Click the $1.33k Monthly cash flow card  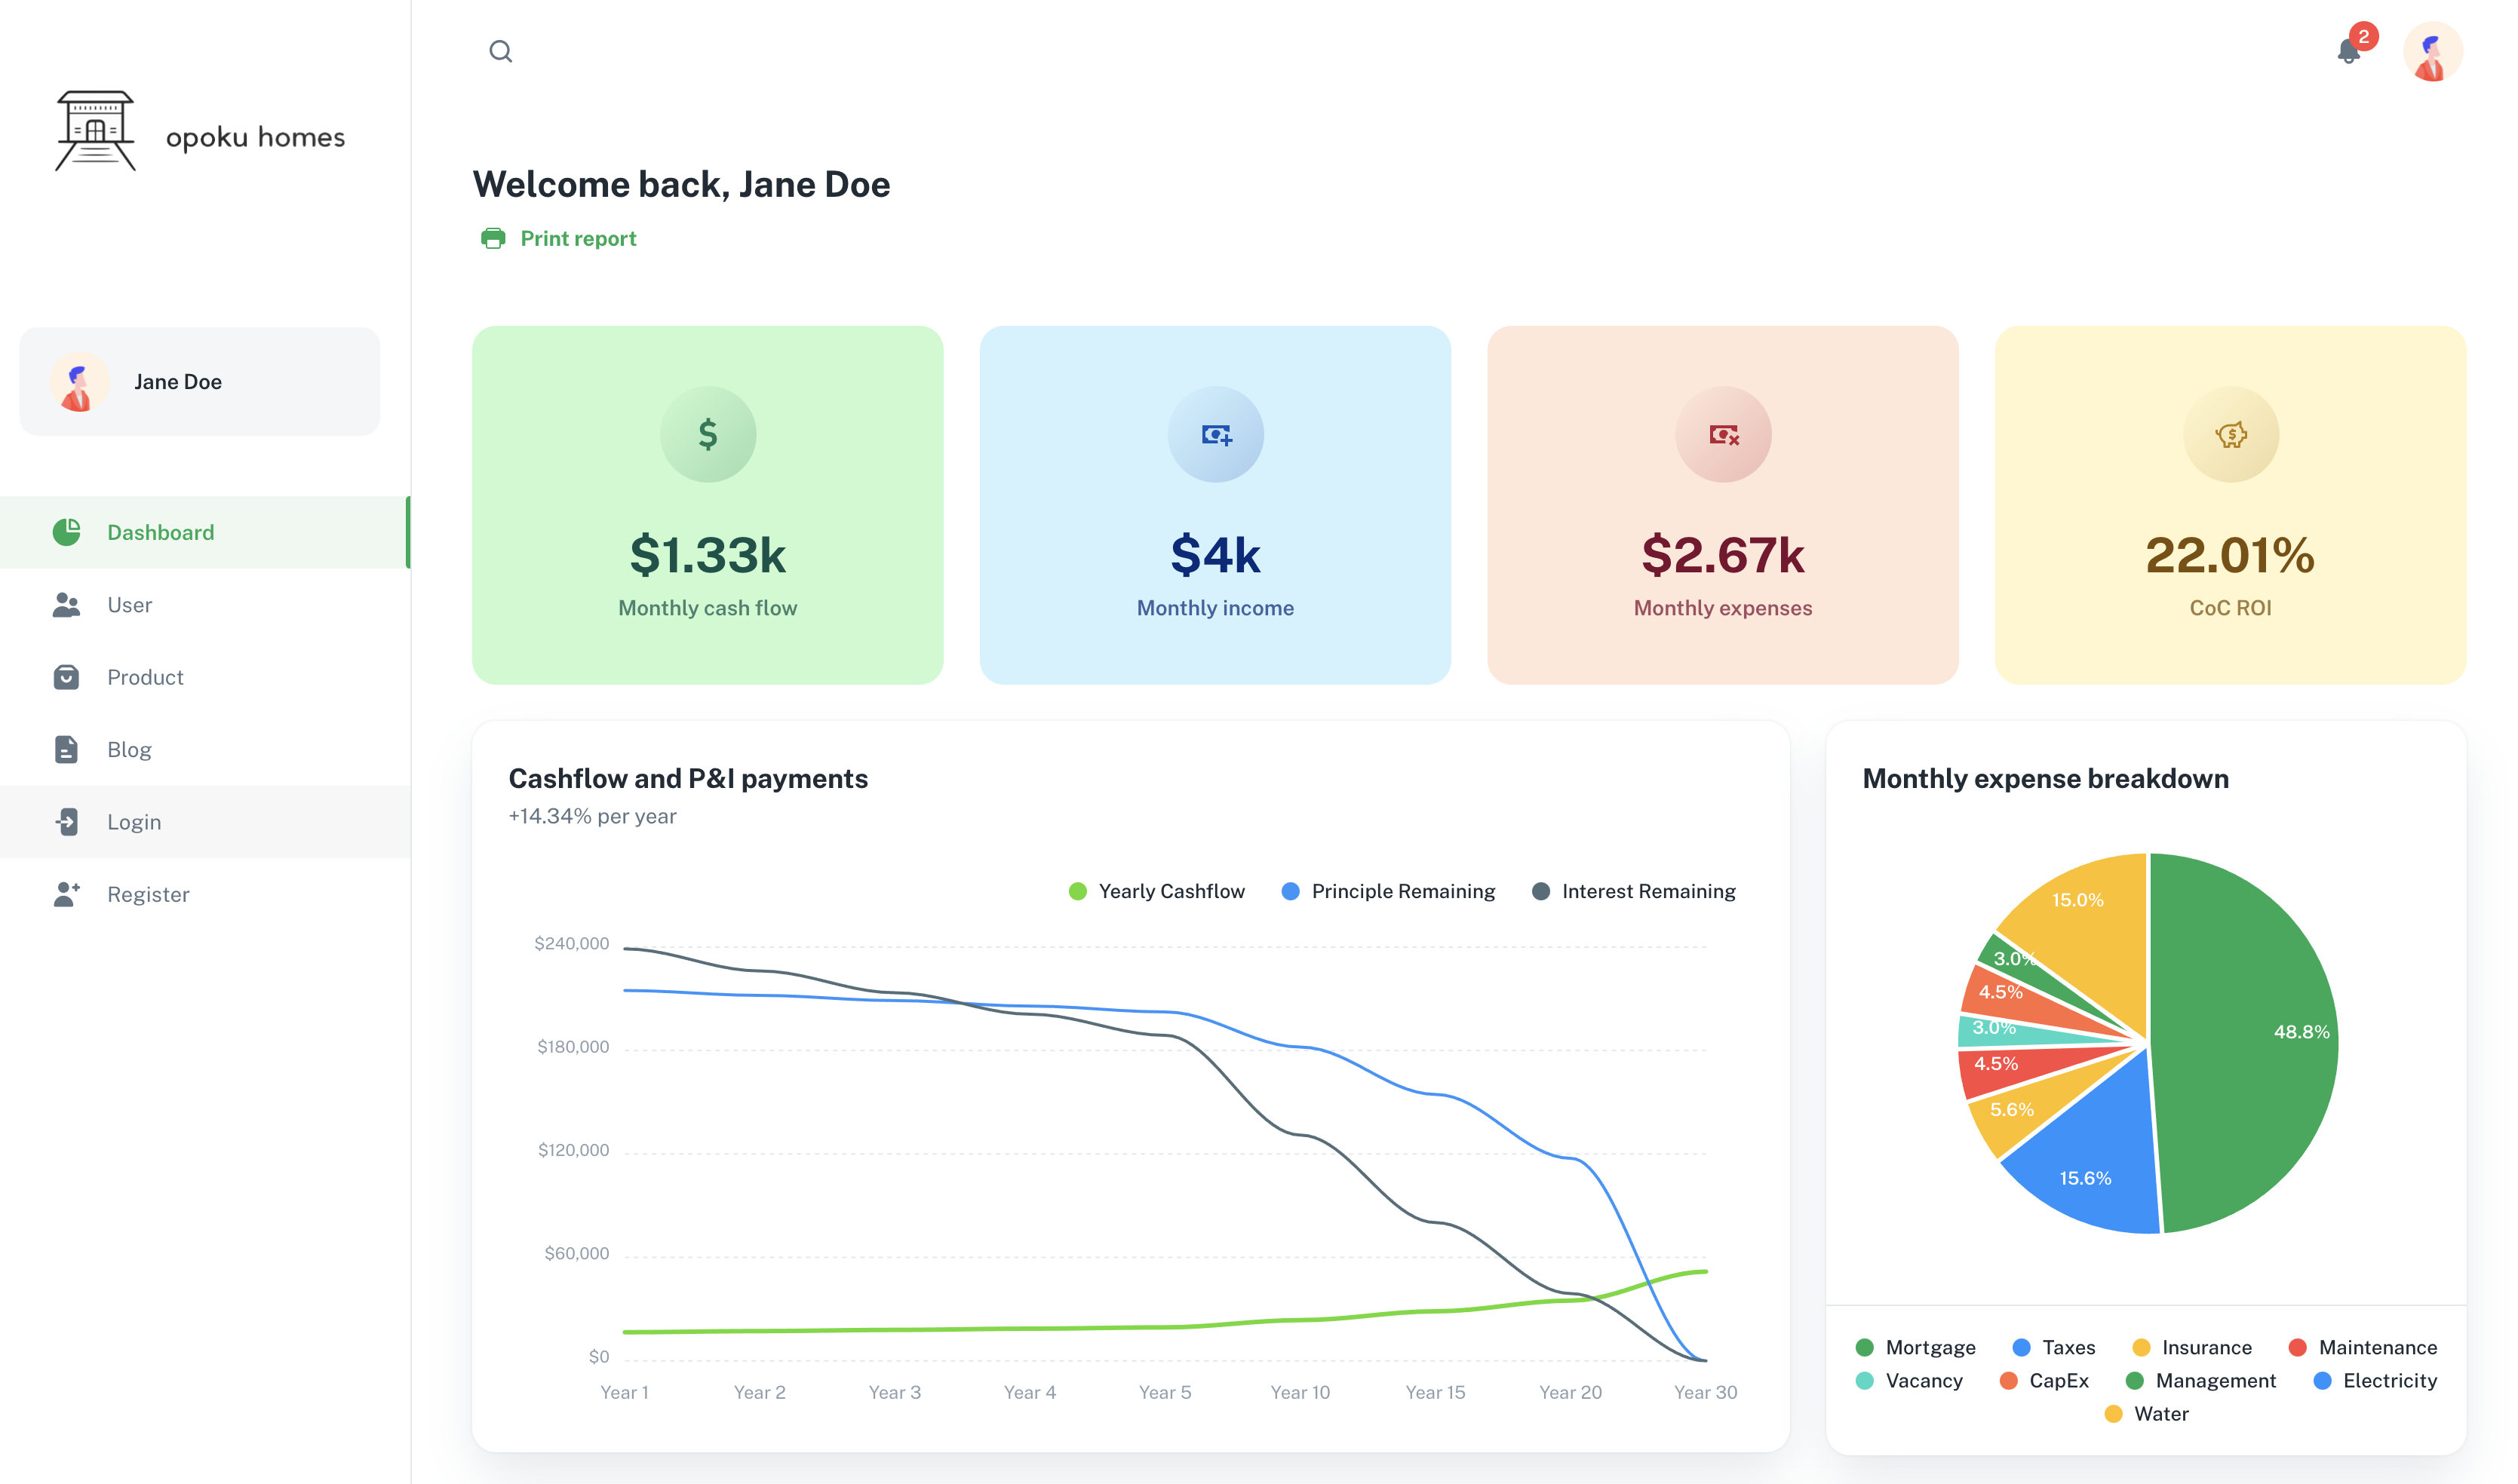pyautogui.click(x=708, y=505)
